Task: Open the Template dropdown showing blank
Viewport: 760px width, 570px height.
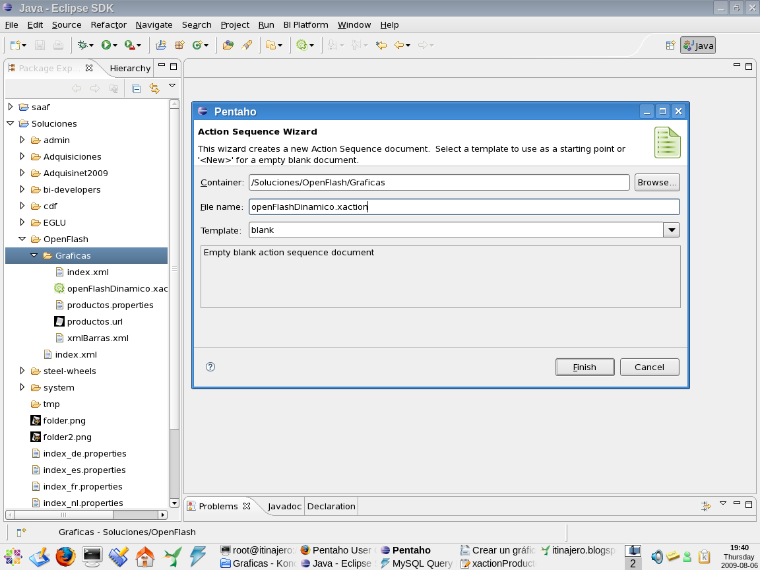Action: pyautogui.click(x=672, y=230)
